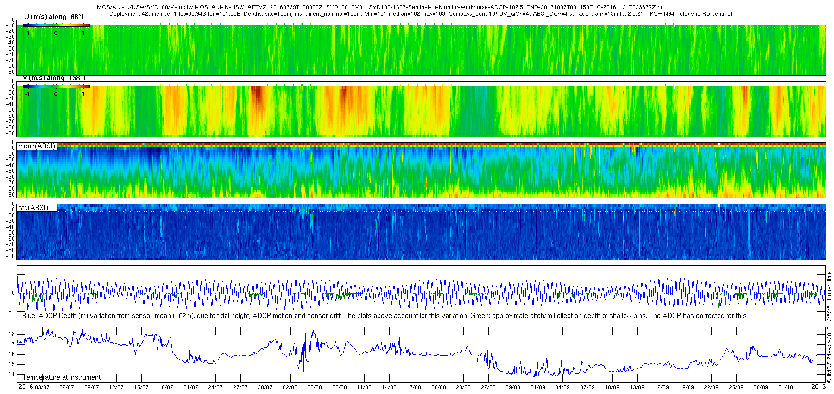Click the '01/09' date tick label

pyautogui.click(x=538, y=387)
